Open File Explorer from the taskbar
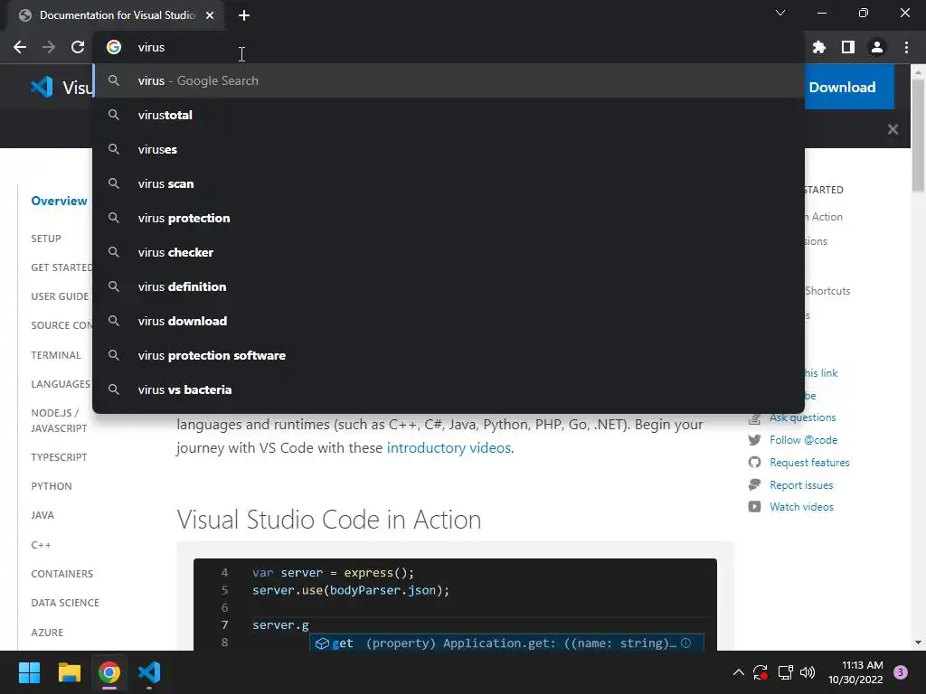Image resolution: width=926 pixels, height=694 pixels. tap(69, 672)
